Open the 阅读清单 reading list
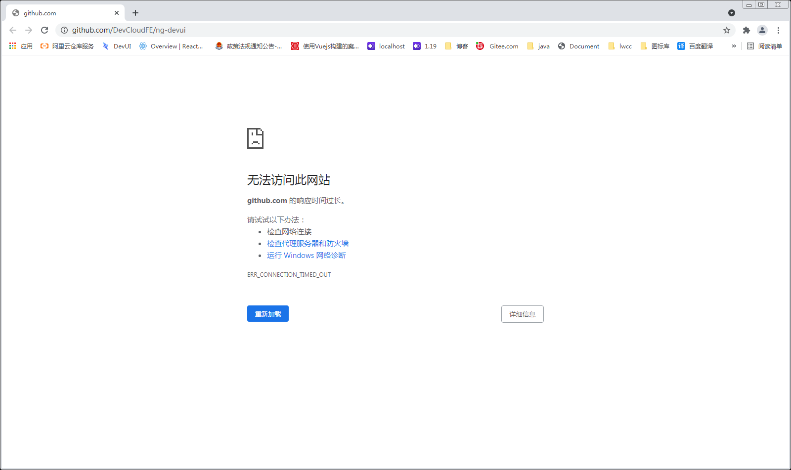This screenshot has height=470, width=791. (x=764, y=46)
